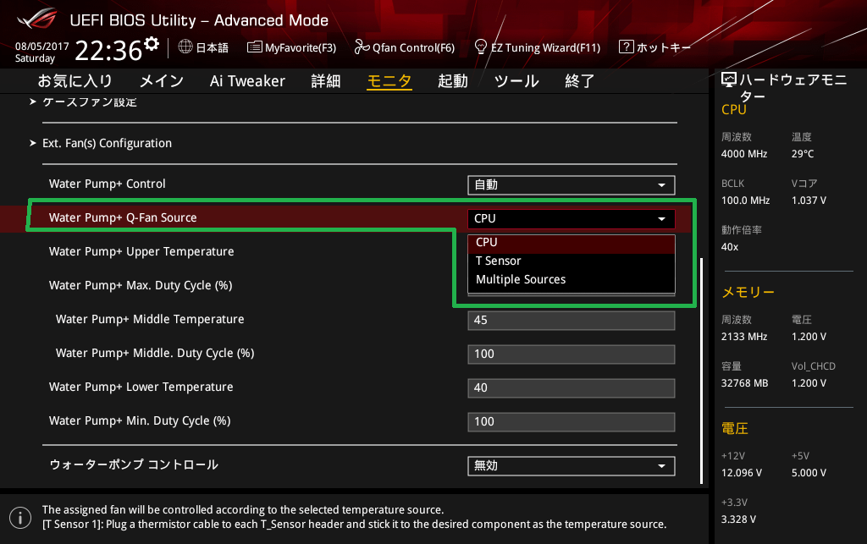Go to the 詳細 tab
Image resolution: width=867 pixels, height=544 pixels.
(326, 81)
